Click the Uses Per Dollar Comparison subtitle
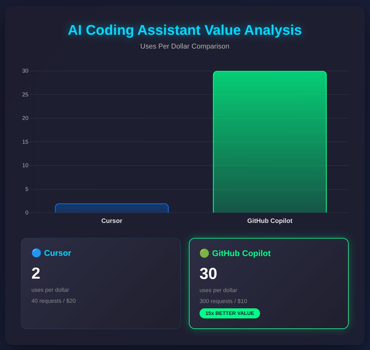This screenshot has width=370, height=350. coord(185,46)
